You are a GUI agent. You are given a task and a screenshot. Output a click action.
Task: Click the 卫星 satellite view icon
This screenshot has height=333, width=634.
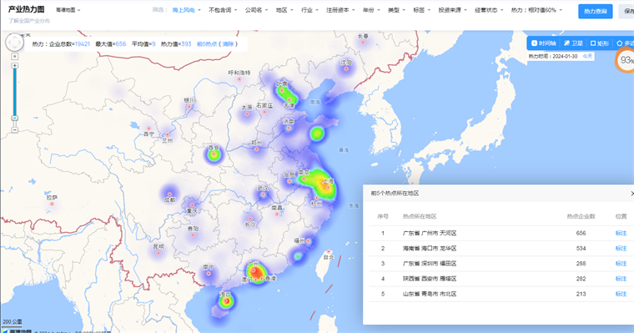click(x=567, y=43)
